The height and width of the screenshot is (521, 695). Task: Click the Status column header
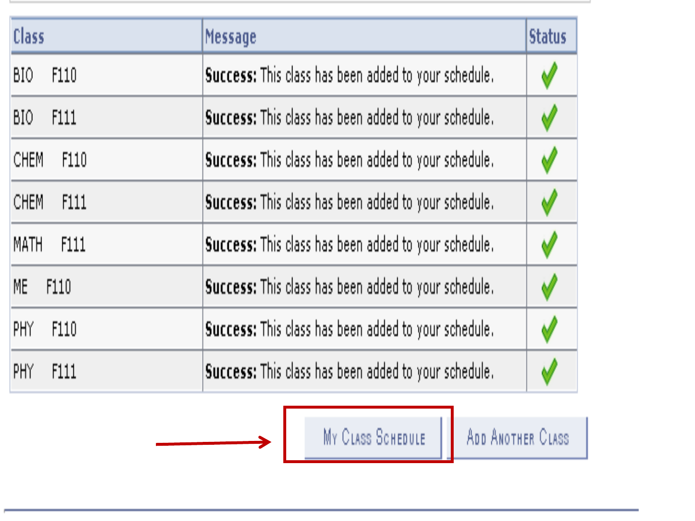pos(548,37)
